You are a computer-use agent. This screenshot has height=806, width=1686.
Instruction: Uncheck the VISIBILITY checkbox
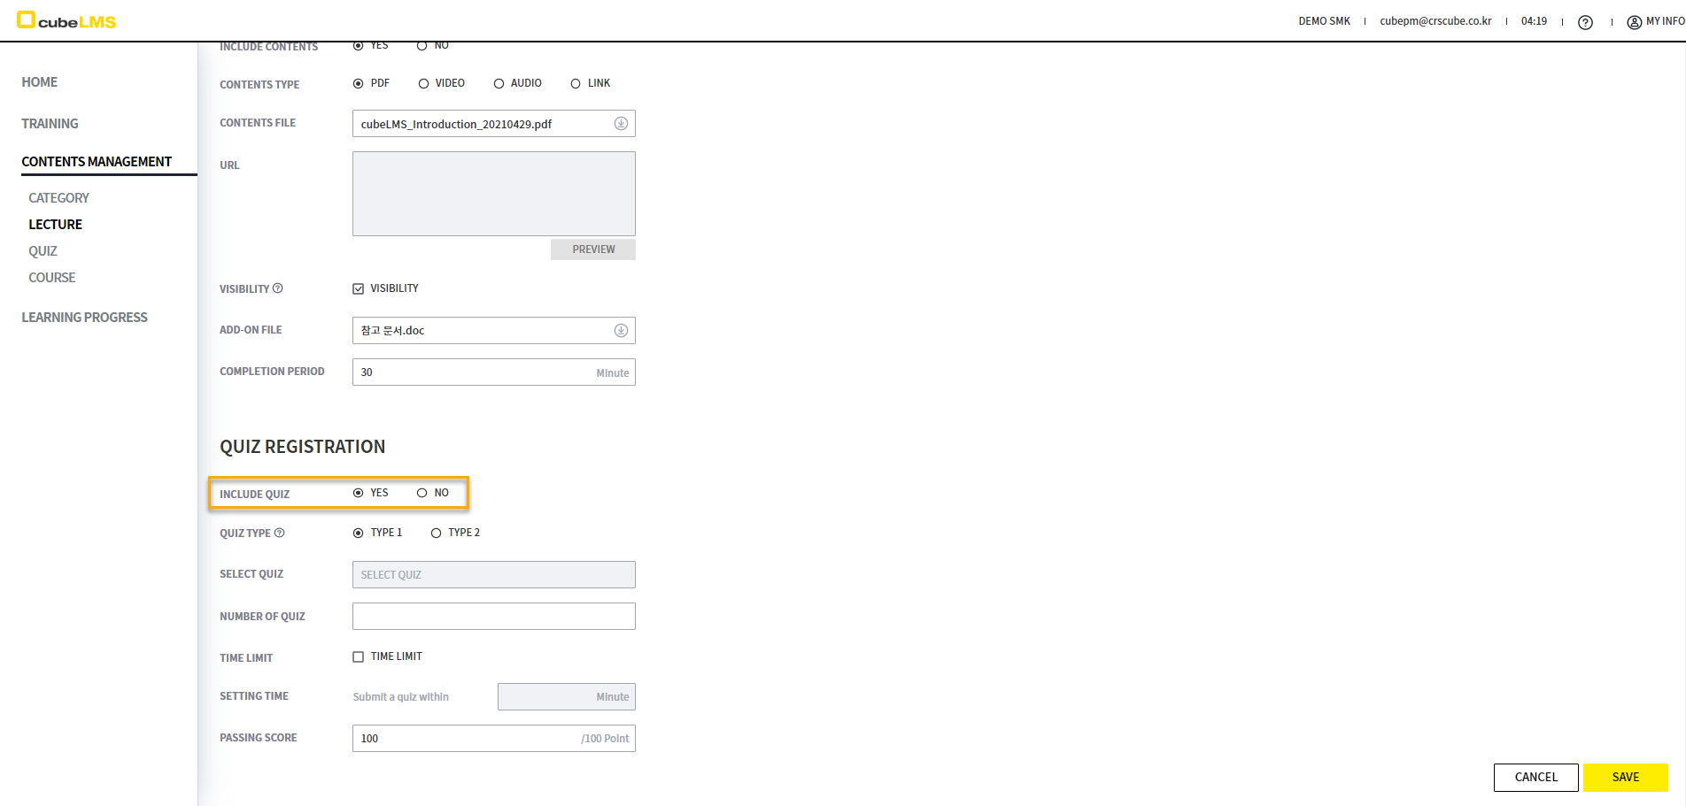click(359, 289)
